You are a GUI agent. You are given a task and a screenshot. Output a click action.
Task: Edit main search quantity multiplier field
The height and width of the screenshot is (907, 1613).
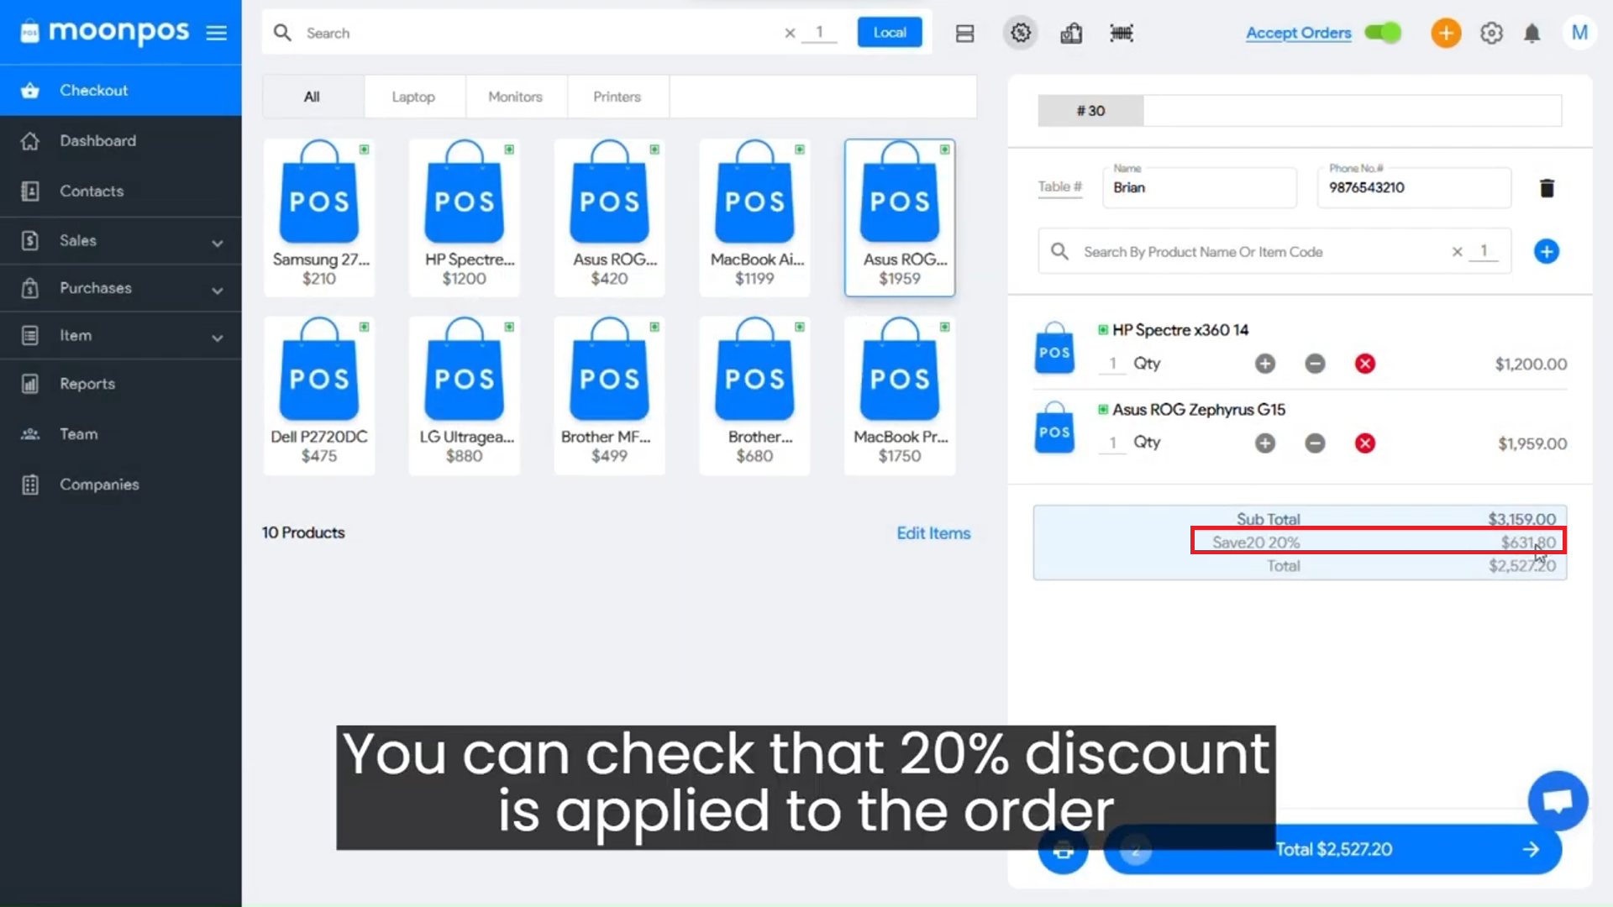click(x=820, y=33)
